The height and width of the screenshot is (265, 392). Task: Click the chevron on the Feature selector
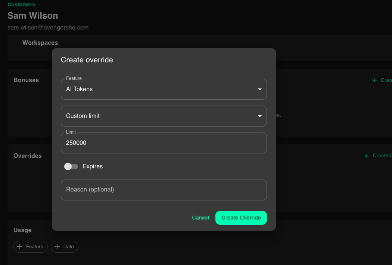[259, 89]
